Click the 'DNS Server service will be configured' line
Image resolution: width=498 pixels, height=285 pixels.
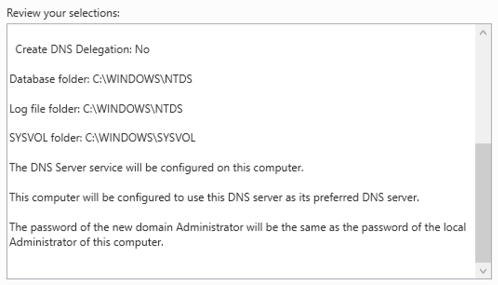coord(156,168)
